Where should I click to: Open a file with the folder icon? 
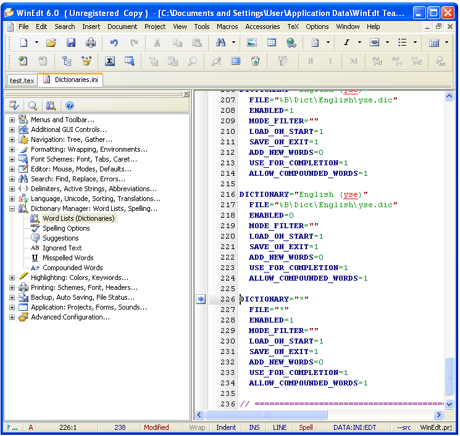point(51,43)
